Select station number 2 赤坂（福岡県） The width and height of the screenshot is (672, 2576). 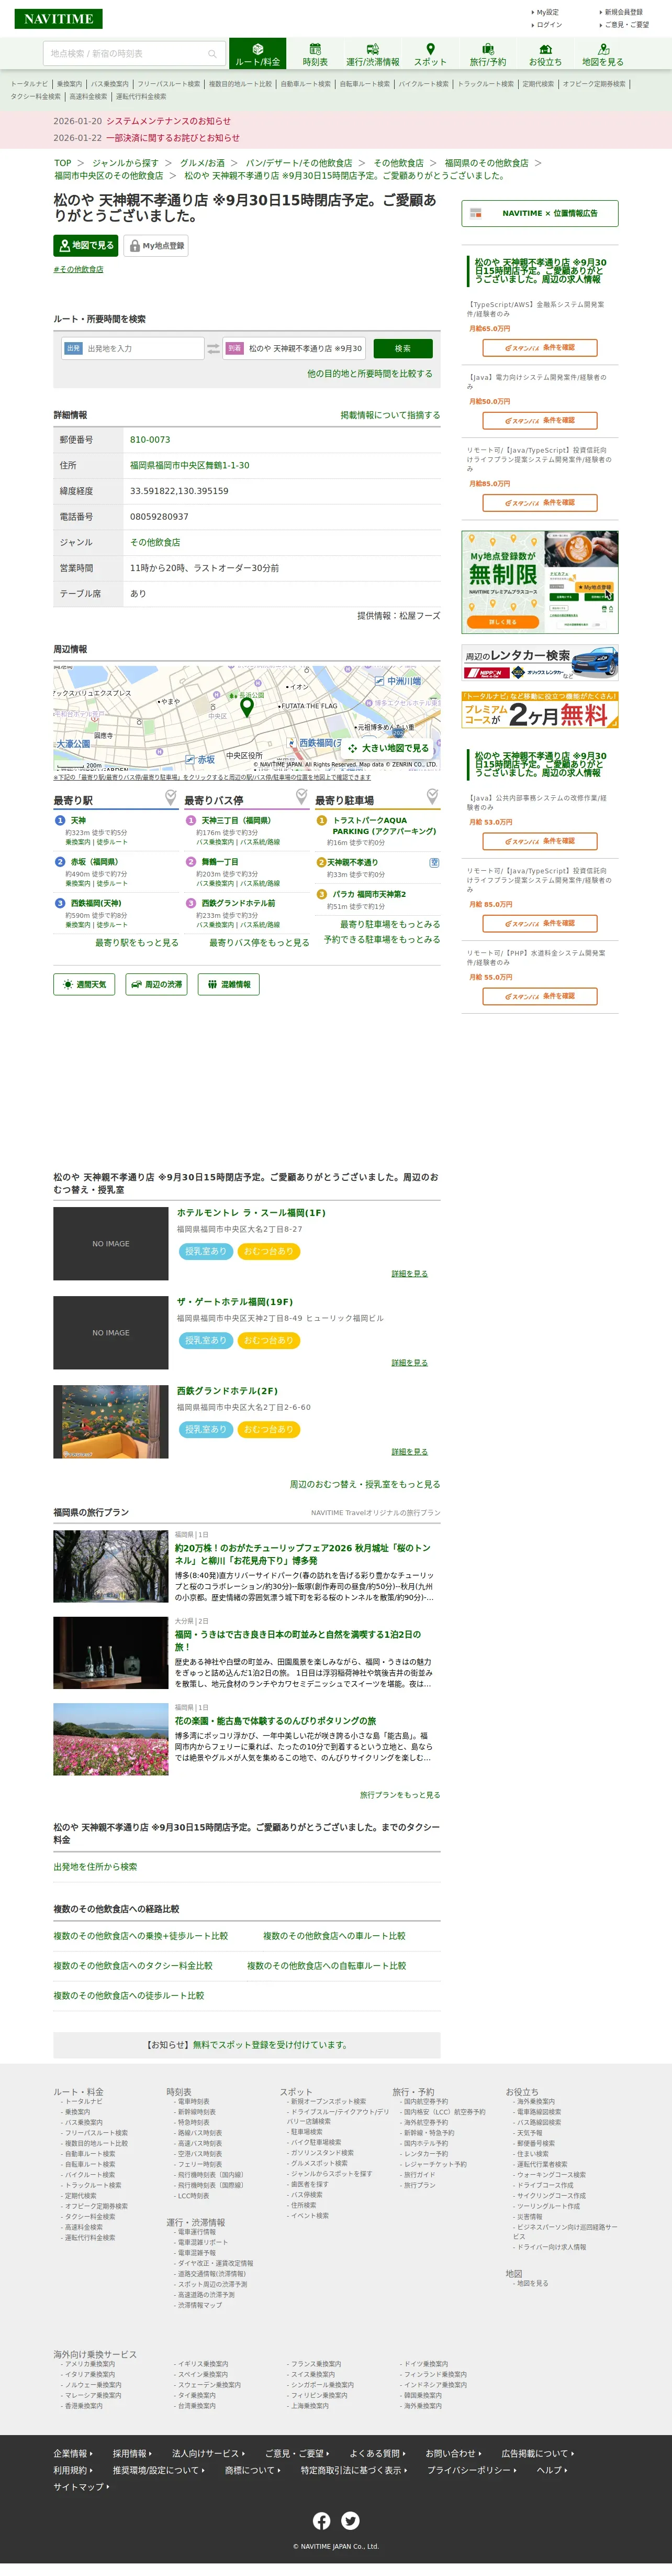94,862
